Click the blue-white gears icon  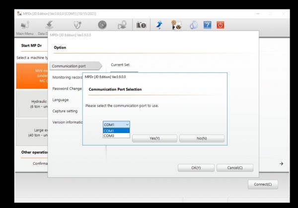[x=194, y=25]
